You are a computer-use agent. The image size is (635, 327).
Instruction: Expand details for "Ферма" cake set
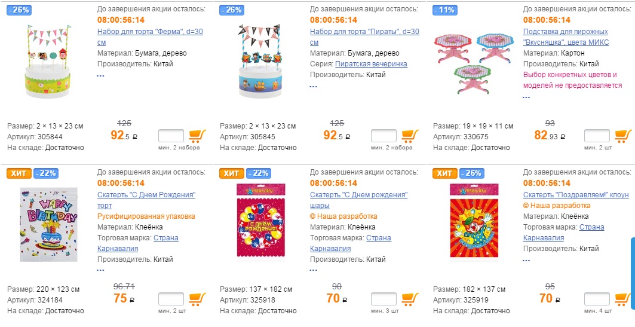point(100,76)
